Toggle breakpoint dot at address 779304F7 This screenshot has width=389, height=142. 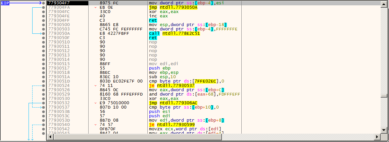point(44,3)
